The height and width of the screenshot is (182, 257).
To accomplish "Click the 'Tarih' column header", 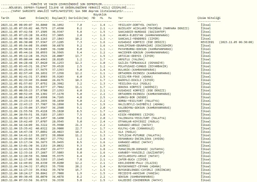I will click(x=5, y=18).
